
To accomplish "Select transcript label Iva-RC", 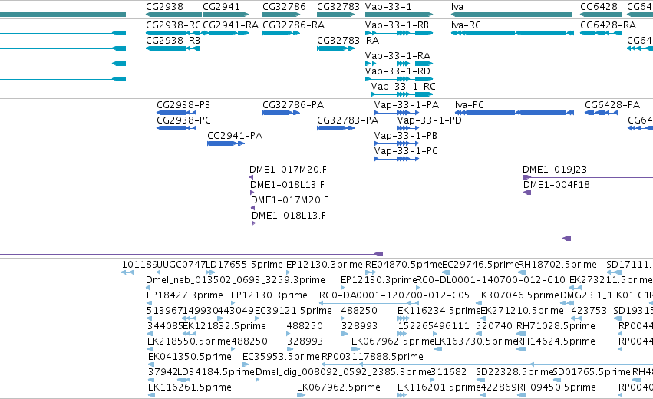I will (x=466, y=25).
